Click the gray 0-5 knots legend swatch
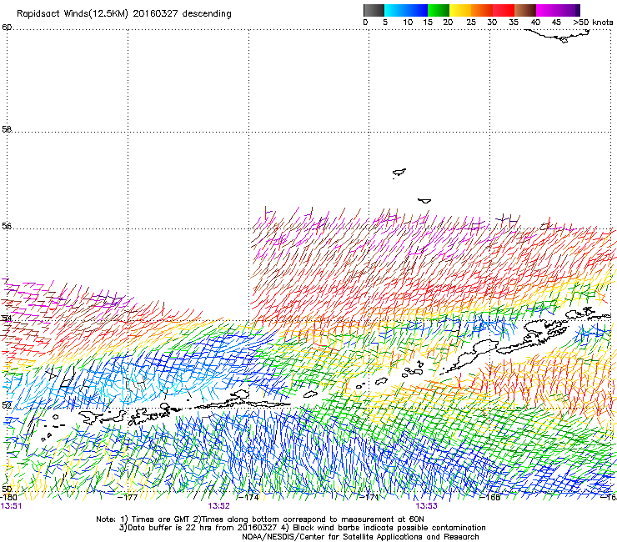The image size is (617, 542). click(x=374, y=10)
